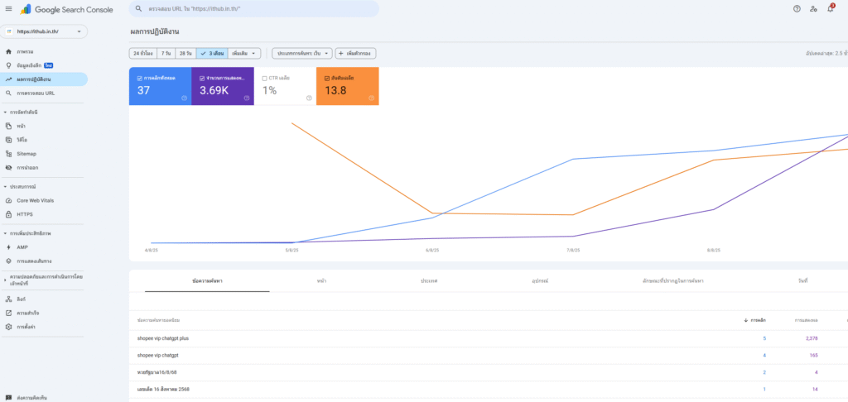Open the user management icon in header
This screenshot has width=848, height=402.
(x=813, y=8)
